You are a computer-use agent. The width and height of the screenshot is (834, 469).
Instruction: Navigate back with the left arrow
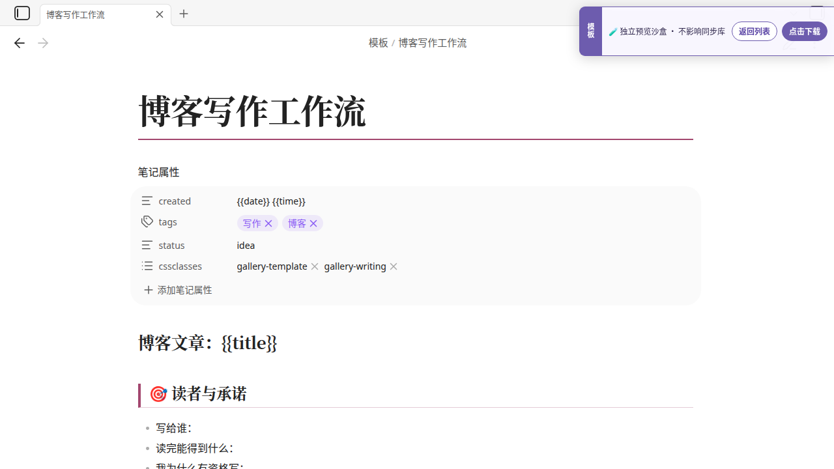tap(19, 43)
